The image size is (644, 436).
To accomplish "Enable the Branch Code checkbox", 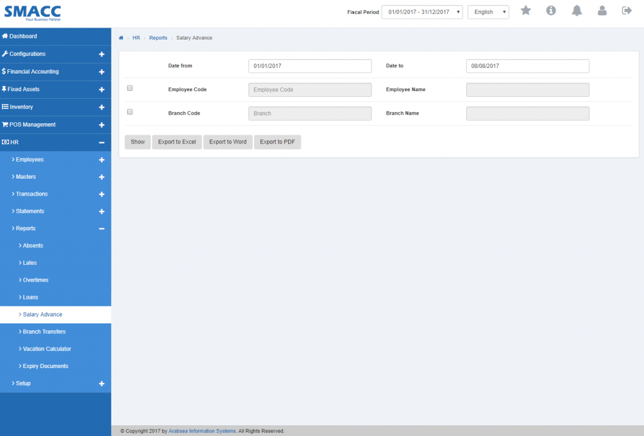I will pos(130,112).
